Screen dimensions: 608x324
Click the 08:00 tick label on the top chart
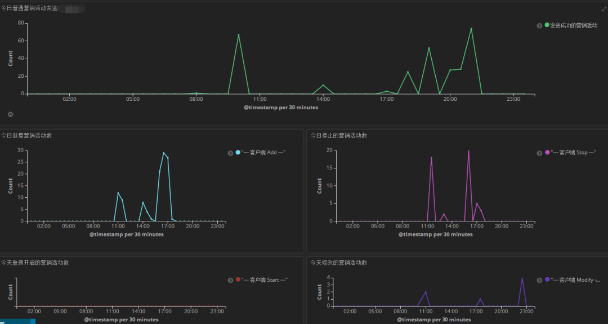click(196, 99)
